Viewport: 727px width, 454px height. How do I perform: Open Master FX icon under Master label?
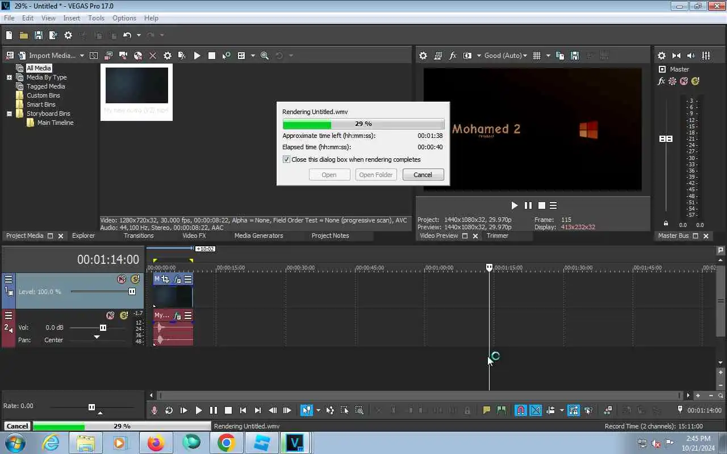click(x=661, y=81)
